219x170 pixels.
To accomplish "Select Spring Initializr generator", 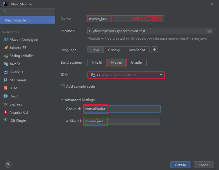I will [27, 56].
